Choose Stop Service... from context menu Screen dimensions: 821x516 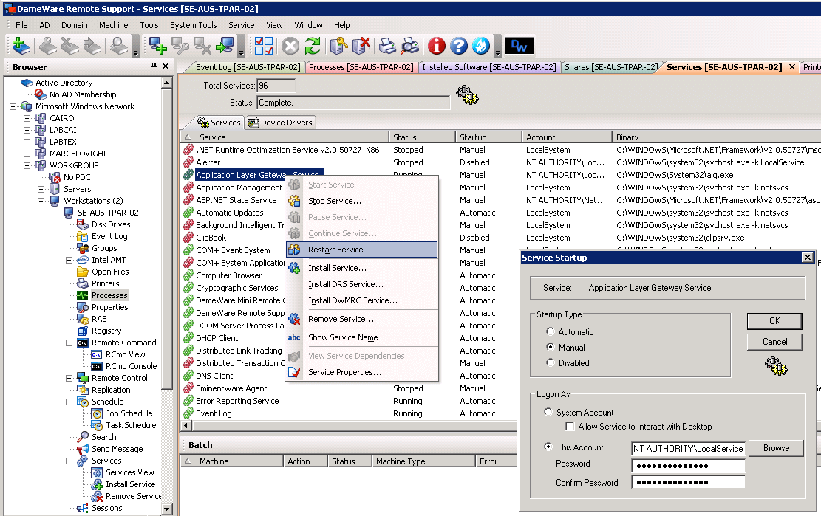[362, 201]
